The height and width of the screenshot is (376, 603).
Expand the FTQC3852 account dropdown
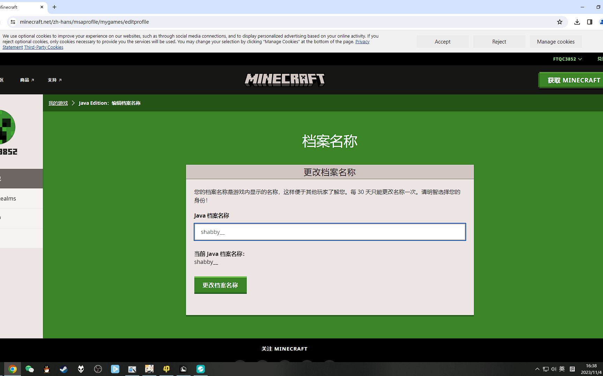[567, 59]
